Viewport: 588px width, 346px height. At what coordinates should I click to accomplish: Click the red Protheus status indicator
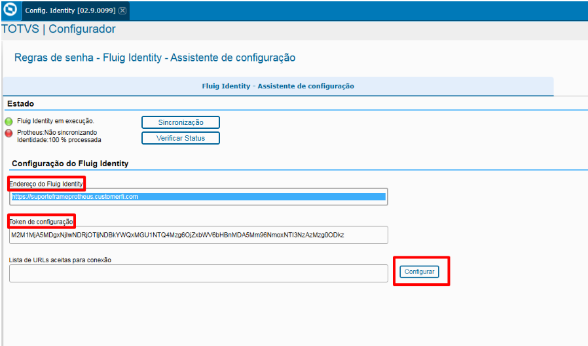[9, 133]
